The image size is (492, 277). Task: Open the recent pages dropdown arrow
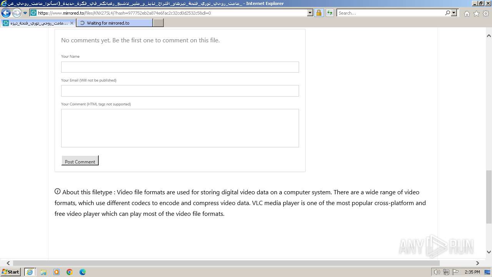25,13
